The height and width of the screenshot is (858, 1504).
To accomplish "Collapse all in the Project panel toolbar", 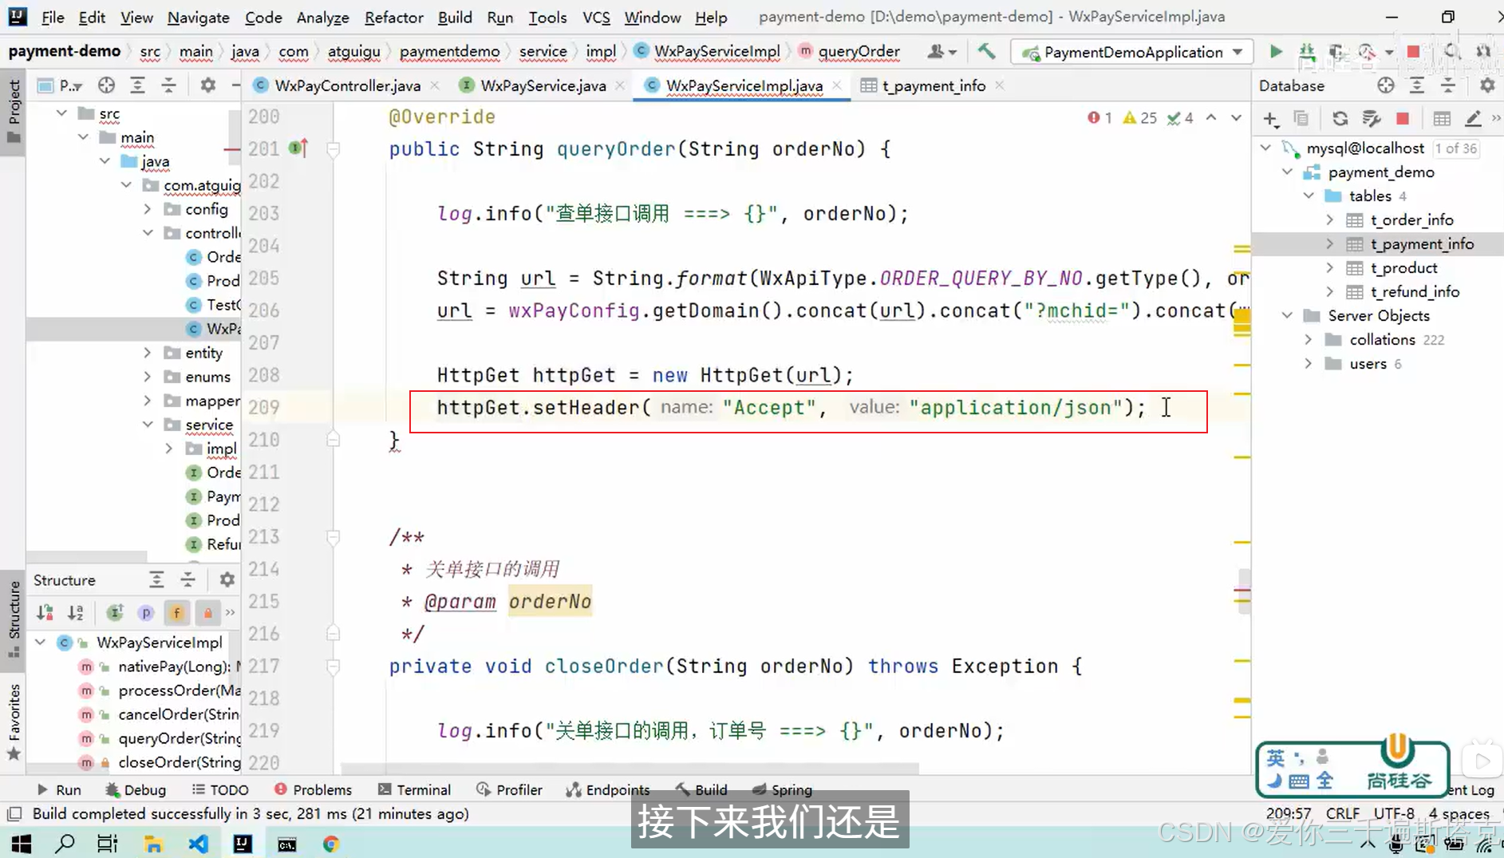I will [168, 85].
